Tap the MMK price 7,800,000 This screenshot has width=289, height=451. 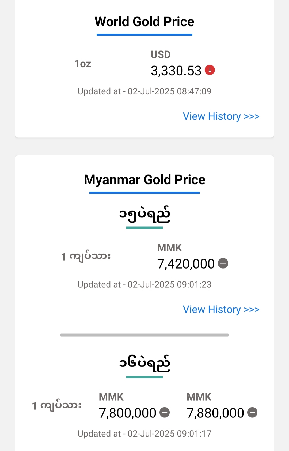click(x=127, y=413)
